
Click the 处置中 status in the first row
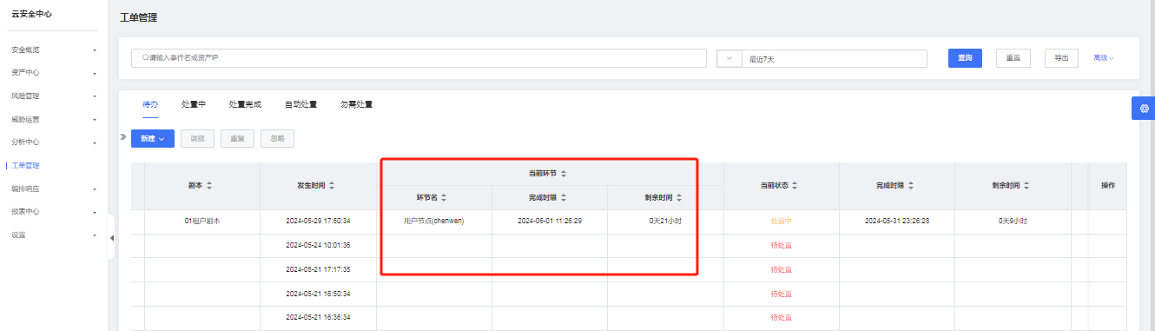781,221
